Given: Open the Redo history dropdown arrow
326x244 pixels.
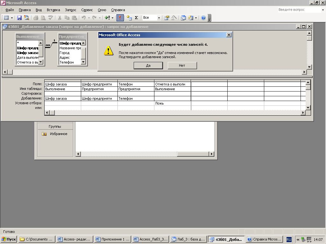Looking at the screenshot, I should pos(100,18).
